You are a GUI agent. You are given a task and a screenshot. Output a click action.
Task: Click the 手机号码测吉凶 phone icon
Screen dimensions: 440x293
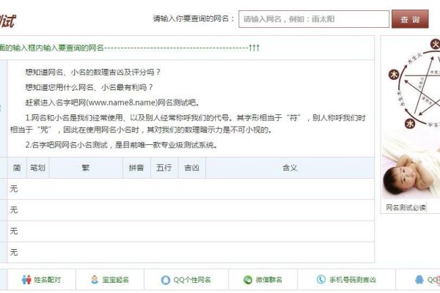pos(321,280)
